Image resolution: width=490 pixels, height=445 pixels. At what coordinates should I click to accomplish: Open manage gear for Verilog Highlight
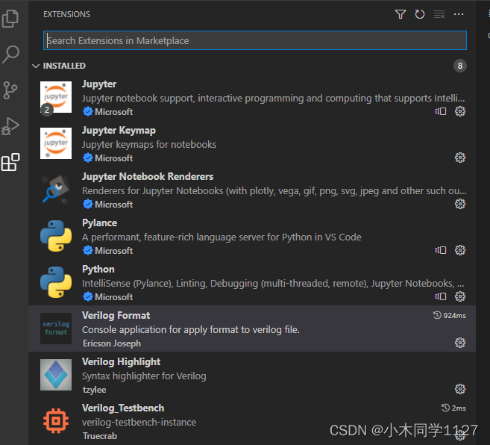459,389
